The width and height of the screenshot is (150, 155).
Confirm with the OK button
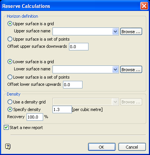(x=102, y=147)
